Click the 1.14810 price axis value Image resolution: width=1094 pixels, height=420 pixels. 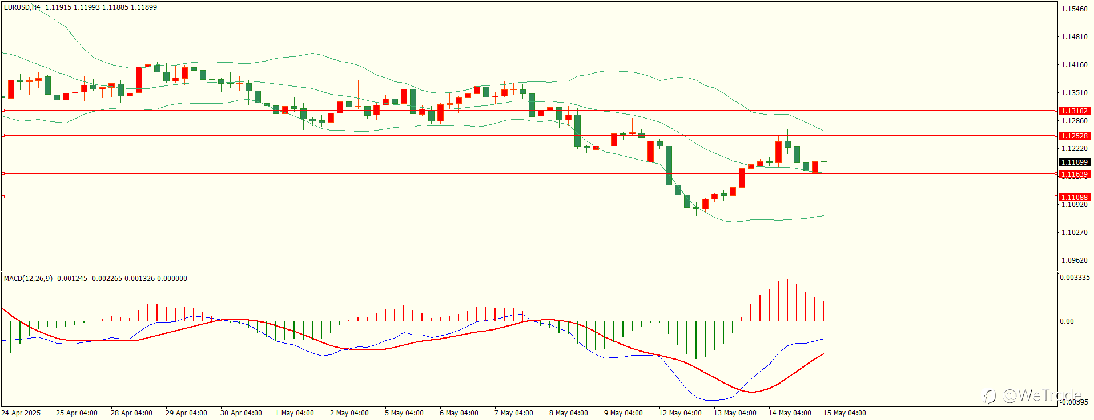(x=1074, y=37)
